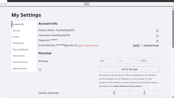Click the Birthday label
174x98 pixels.
(43, 61)
